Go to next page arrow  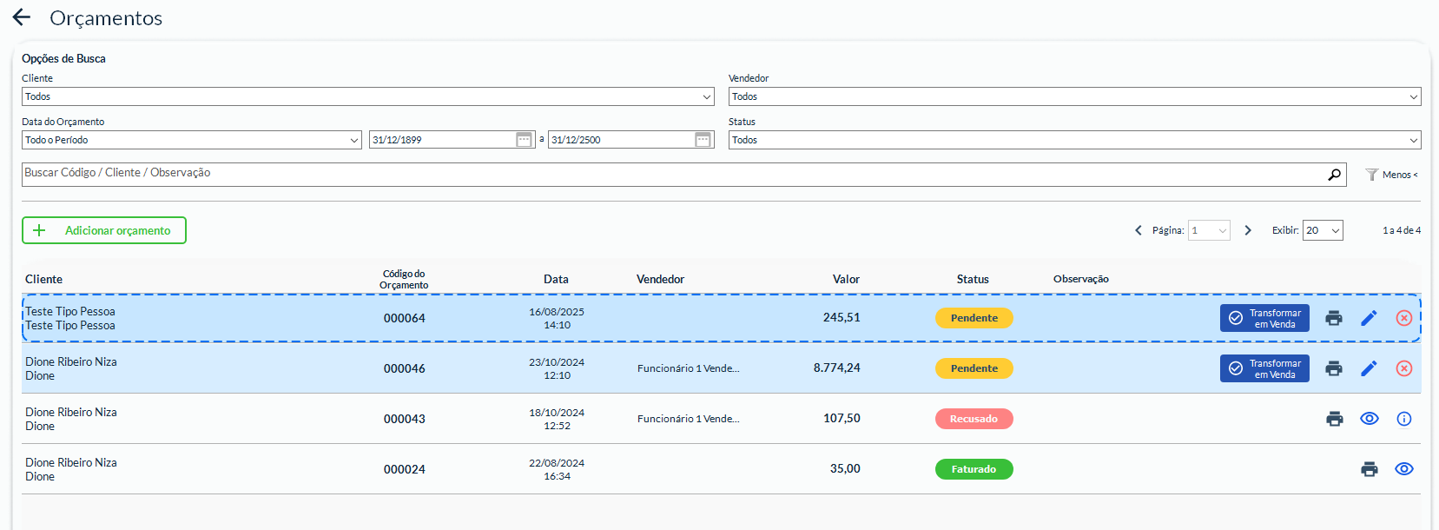point(1248,230)
